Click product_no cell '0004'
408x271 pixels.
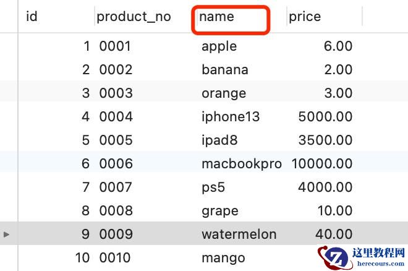[116, 116]
